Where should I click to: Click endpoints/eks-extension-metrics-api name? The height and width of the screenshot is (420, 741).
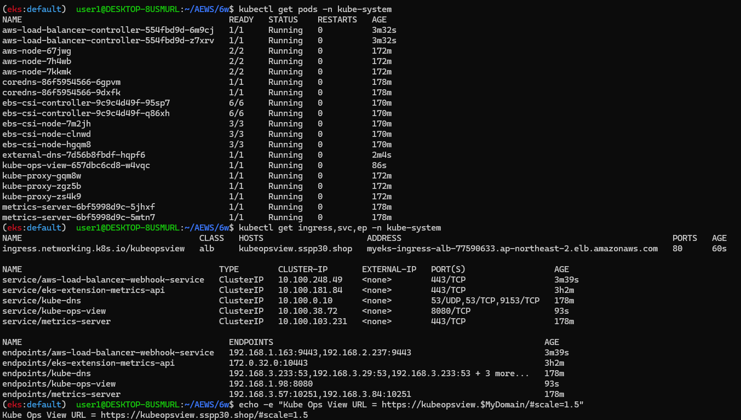(89, 363)
